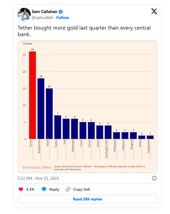
Task: Click the X logo icon
Action: point(154,11)
